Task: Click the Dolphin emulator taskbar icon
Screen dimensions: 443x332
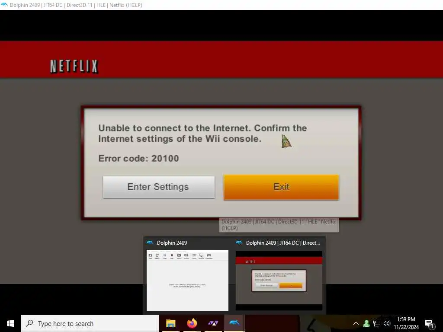Action: [234, 323]
